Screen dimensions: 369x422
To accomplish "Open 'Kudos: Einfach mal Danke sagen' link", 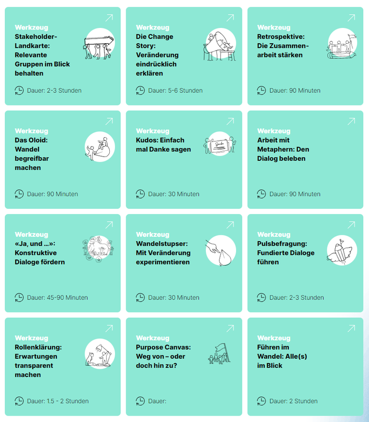I will pos(163,145).
